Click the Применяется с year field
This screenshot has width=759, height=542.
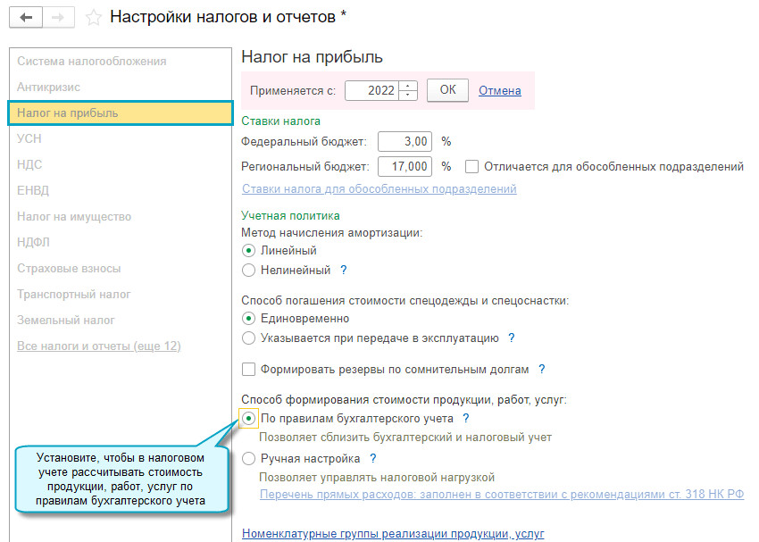pyautogui.click(x=371, y=90)
